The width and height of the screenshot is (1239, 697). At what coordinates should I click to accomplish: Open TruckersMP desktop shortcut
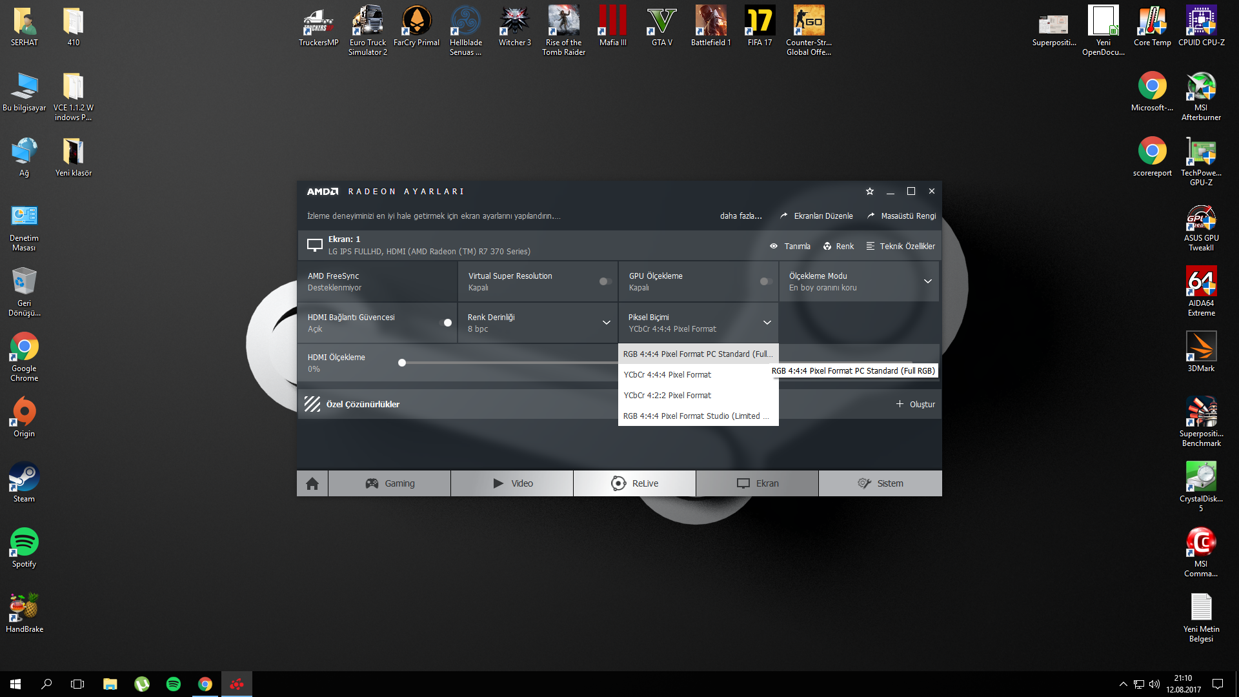(x=319, y=27)
